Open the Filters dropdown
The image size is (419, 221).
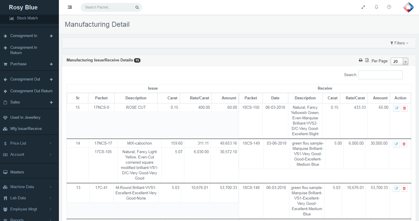click(x=399, y=43)
